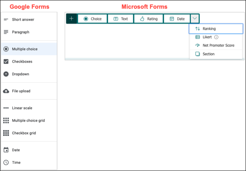Add a Date question in Microsoft Forms

[177, 19]
